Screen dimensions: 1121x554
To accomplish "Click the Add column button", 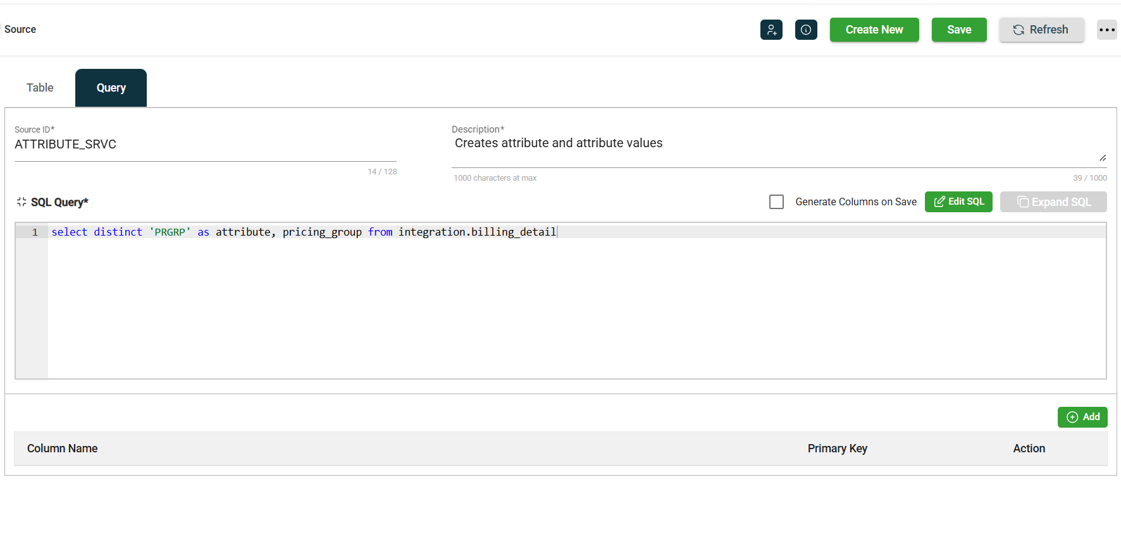I will (1082, 417).
